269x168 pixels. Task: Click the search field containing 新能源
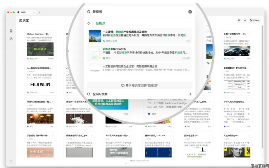pos(139,12)
